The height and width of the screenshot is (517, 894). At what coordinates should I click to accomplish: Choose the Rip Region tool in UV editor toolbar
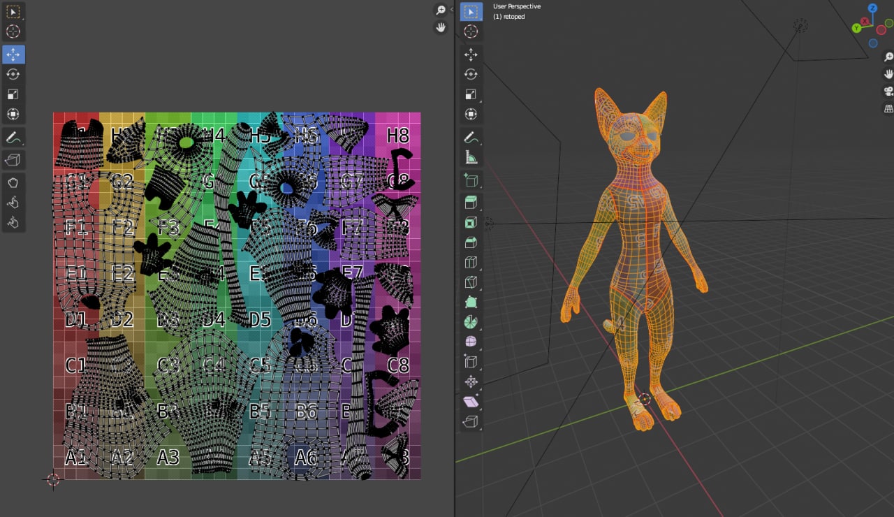click(13, 160)
